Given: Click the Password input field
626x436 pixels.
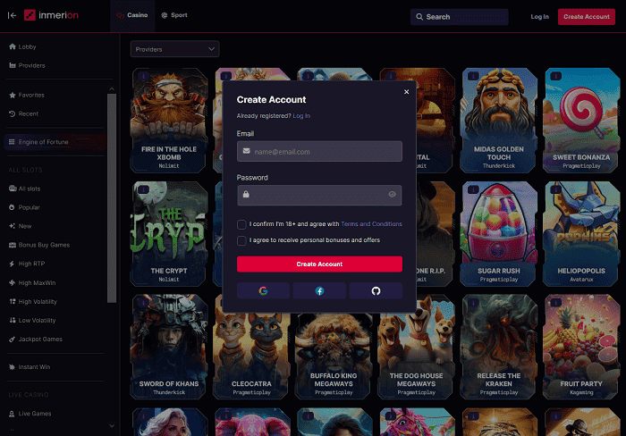Looking at the screenshot, I should click(x=319, y=195).
